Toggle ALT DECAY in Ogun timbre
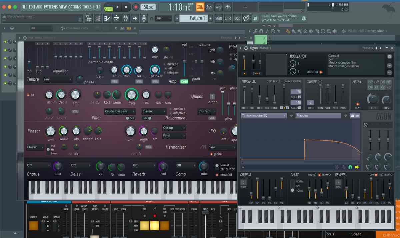Screen dimensions: 400x238 tap(285, 82)
